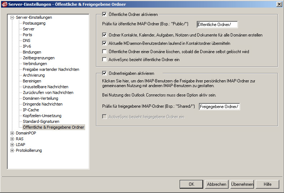284x193 pixels.
Task: Expand the Protokollierung tree node
Action: click(x=12, y=150)
